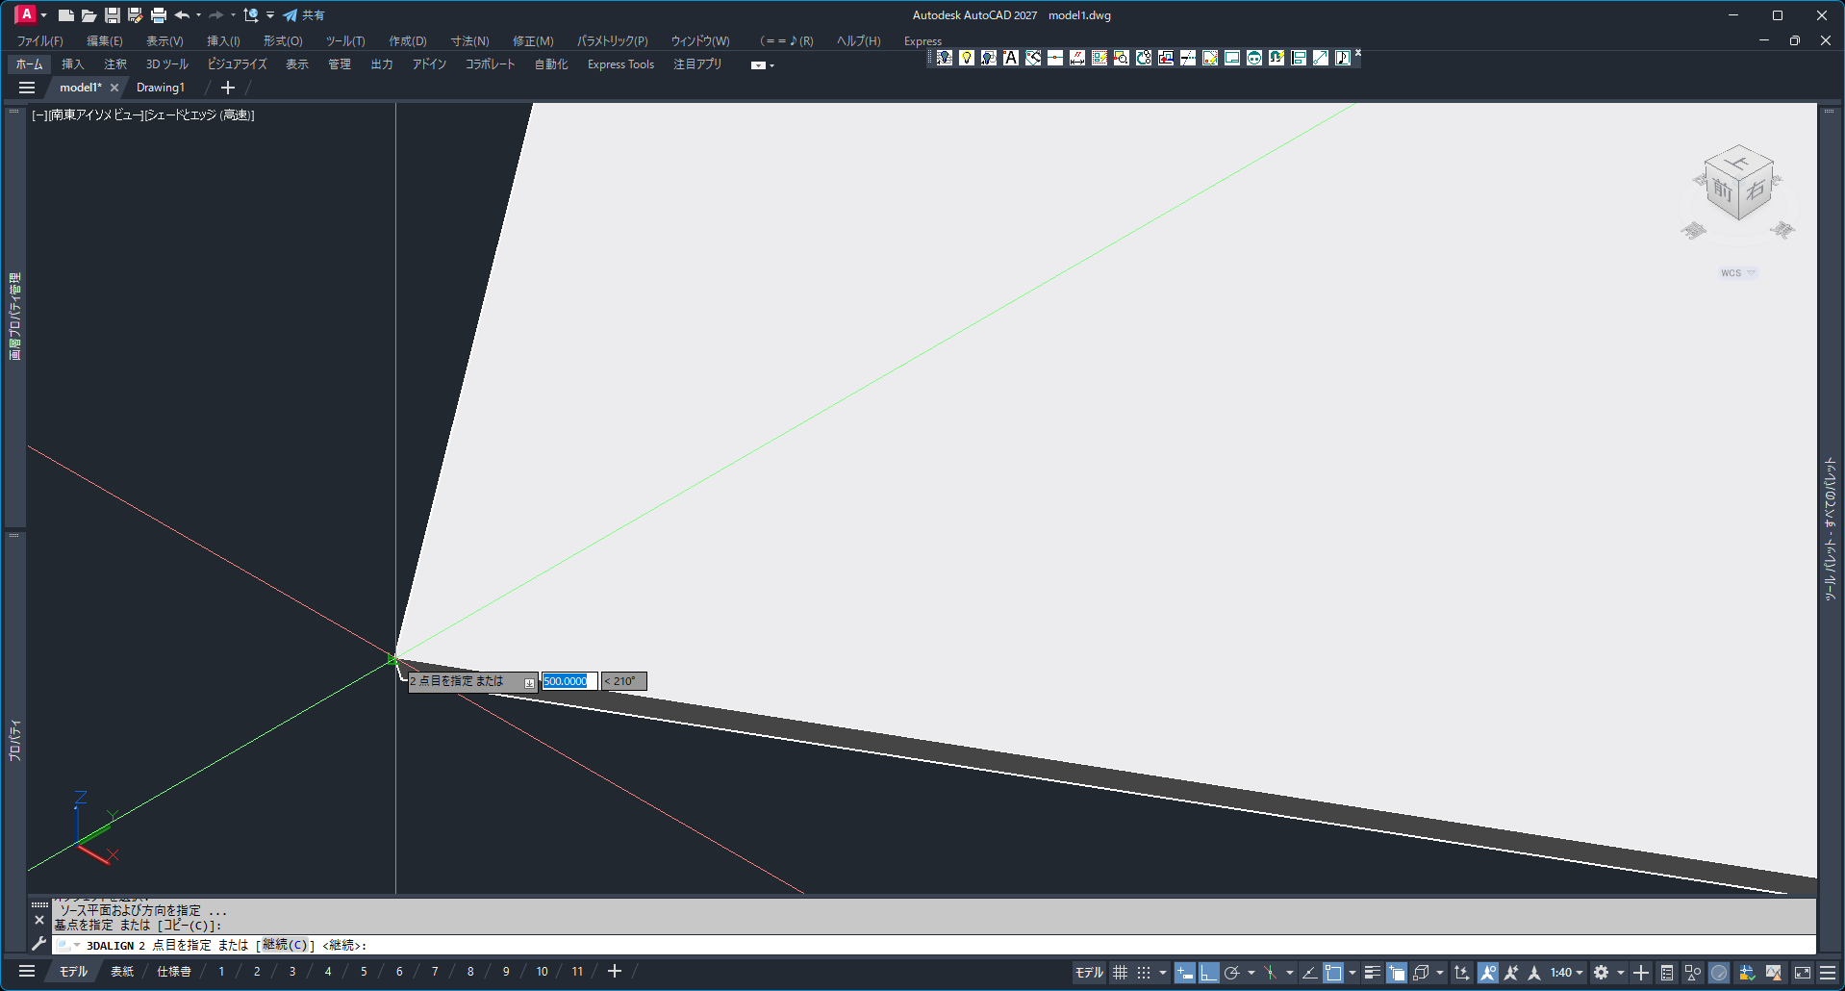
Task: Toggle grid display in status bar
Action: click(1120, 973)
